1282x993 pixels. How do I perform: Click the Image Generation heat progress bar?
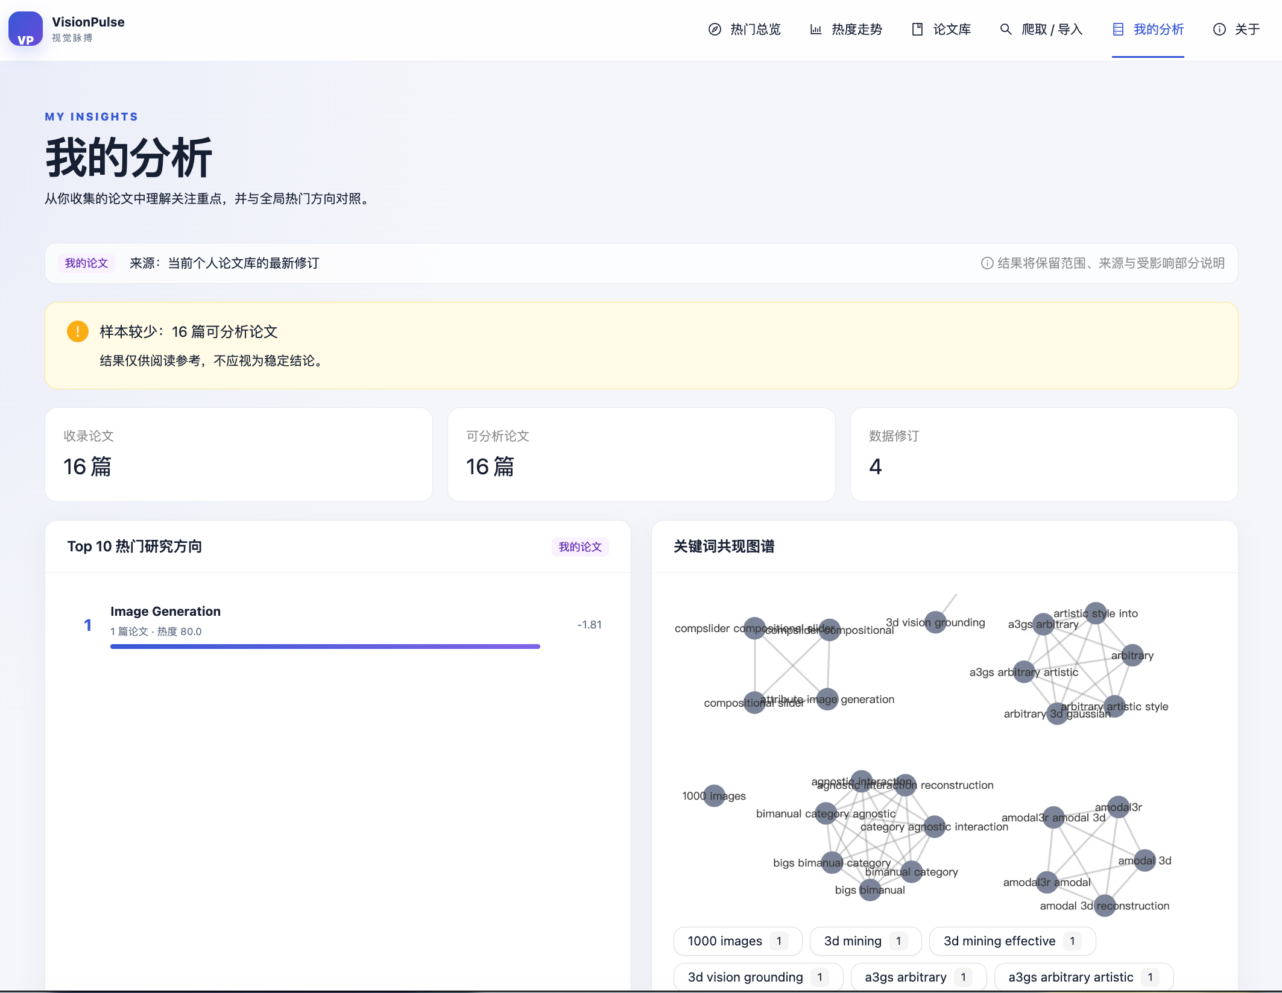pyautogui.click(x=326, y=647)
